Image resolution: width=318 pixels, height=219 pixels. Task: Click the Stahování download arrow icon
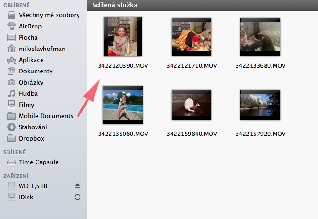tap(12, 127)
